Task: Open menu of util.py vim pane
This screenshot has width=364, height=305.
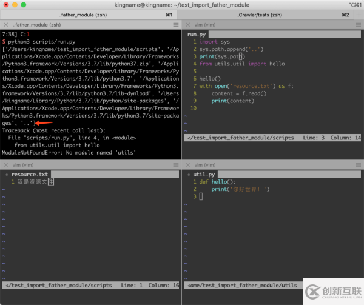Action: (358, 165)
